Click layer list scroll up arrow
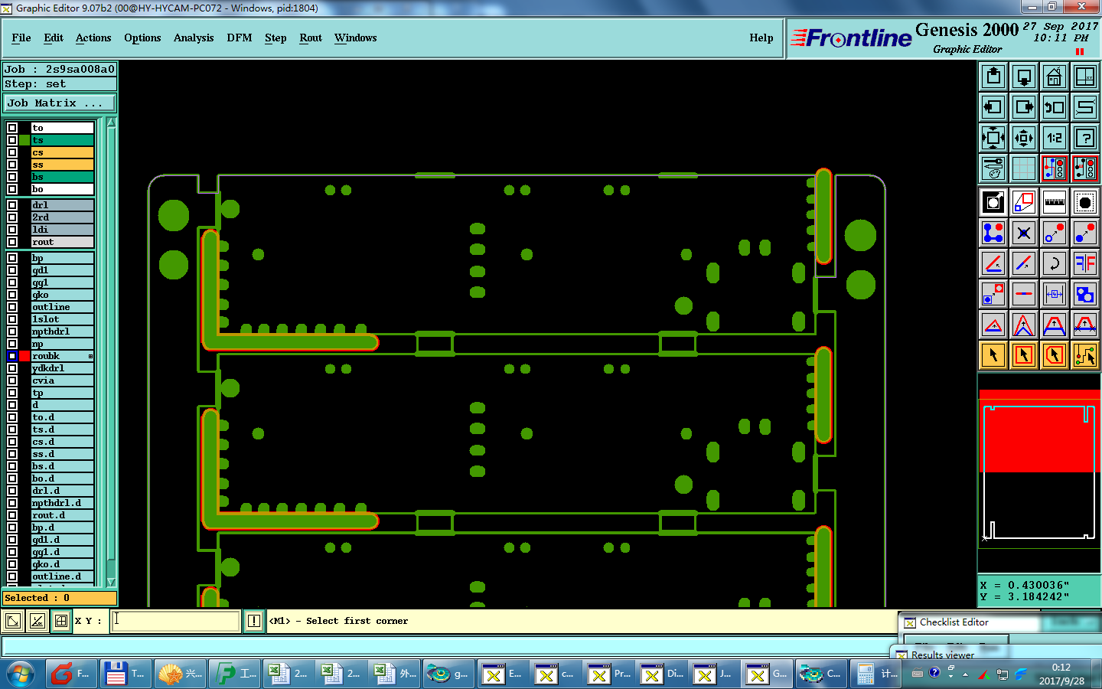The height and width of the screenshot is (689, 1102). tap(111, 122)
